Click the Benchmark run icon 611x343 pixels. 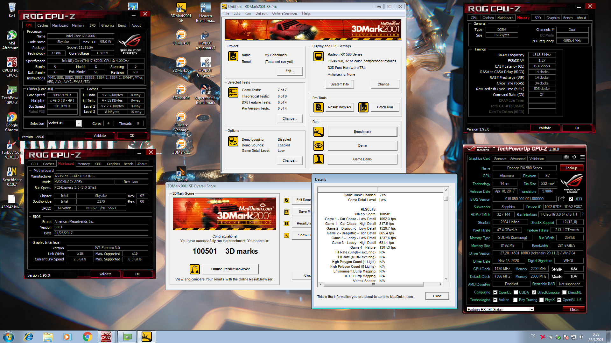[319, 131]
